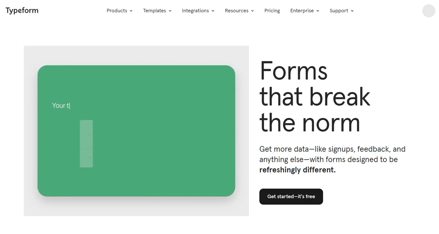
Task: Click the 'Get started—it's free' button
Action: 291,197
